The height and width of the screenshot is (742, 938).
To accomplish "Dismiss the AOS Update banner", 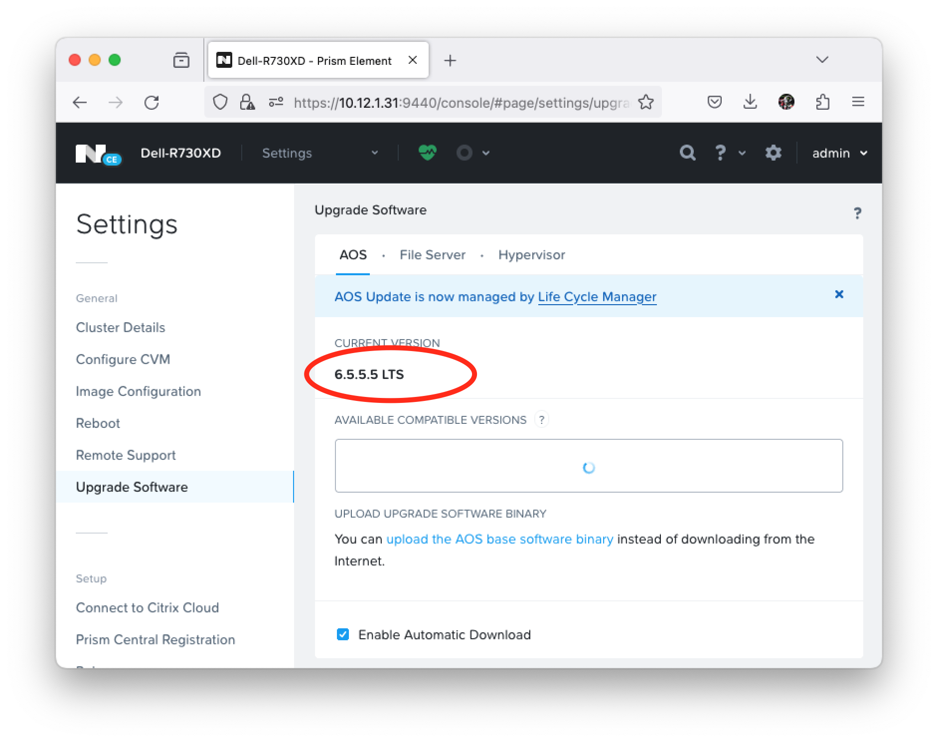I will click(x=839, y=294).
